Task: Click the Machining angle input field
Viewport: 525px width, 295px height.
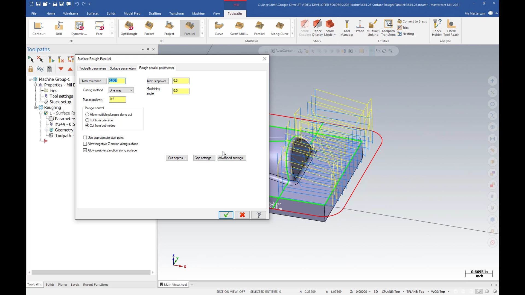Action: point(181,90)
